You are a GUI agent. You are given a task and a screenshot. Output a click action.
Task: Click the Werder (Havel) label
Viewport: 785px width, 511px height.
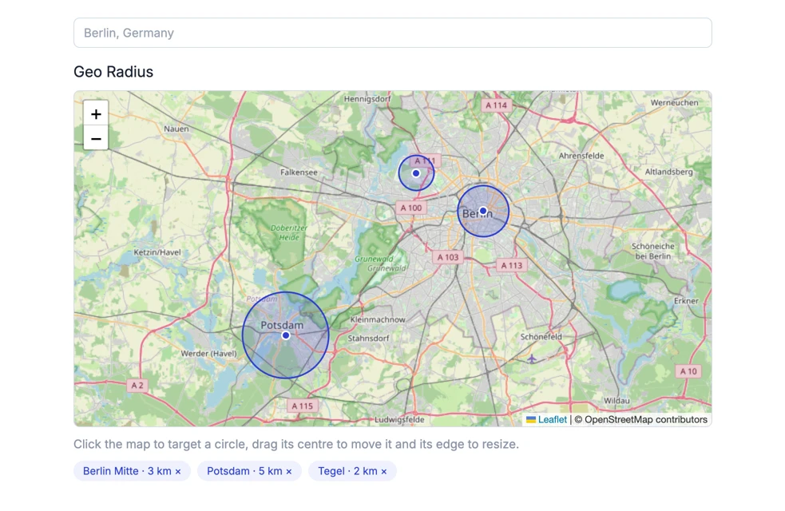[x=208, y=354]
